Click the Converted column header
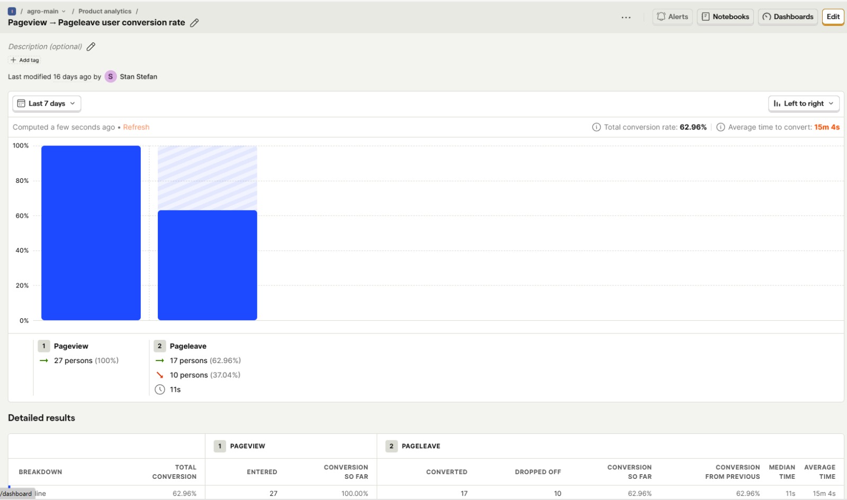 pyautogui.click(x=447, y=472)
